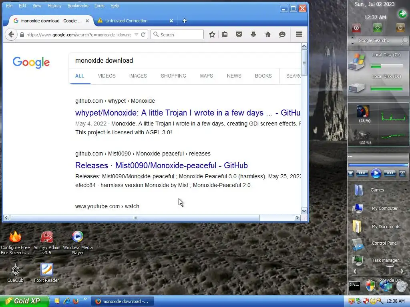
Task: Click the vertical scrollbar down arrow
Action: click(304, 211)
